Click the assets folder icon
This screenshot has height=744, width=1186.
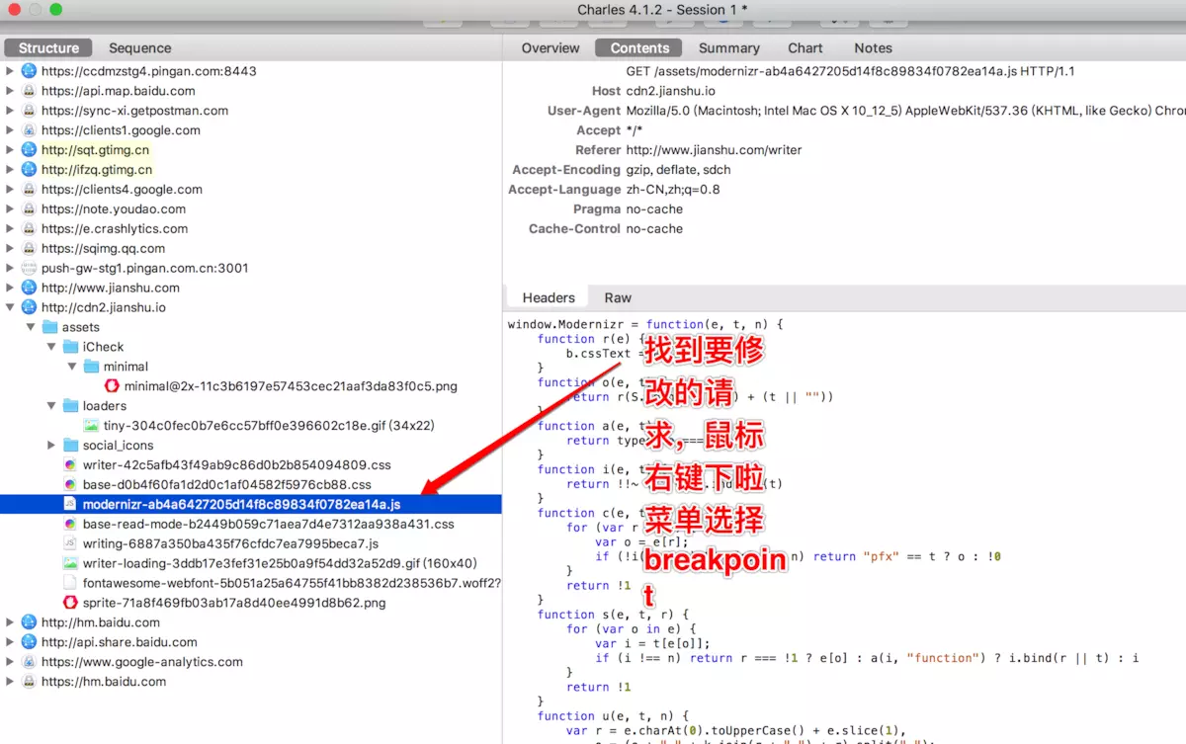49,327
